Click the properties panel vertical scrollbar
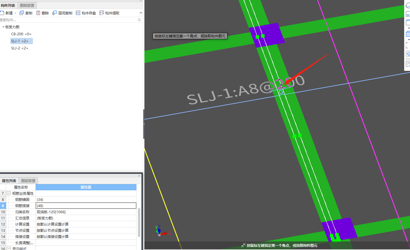The image size is (410, 250). [x=139, y=222]
